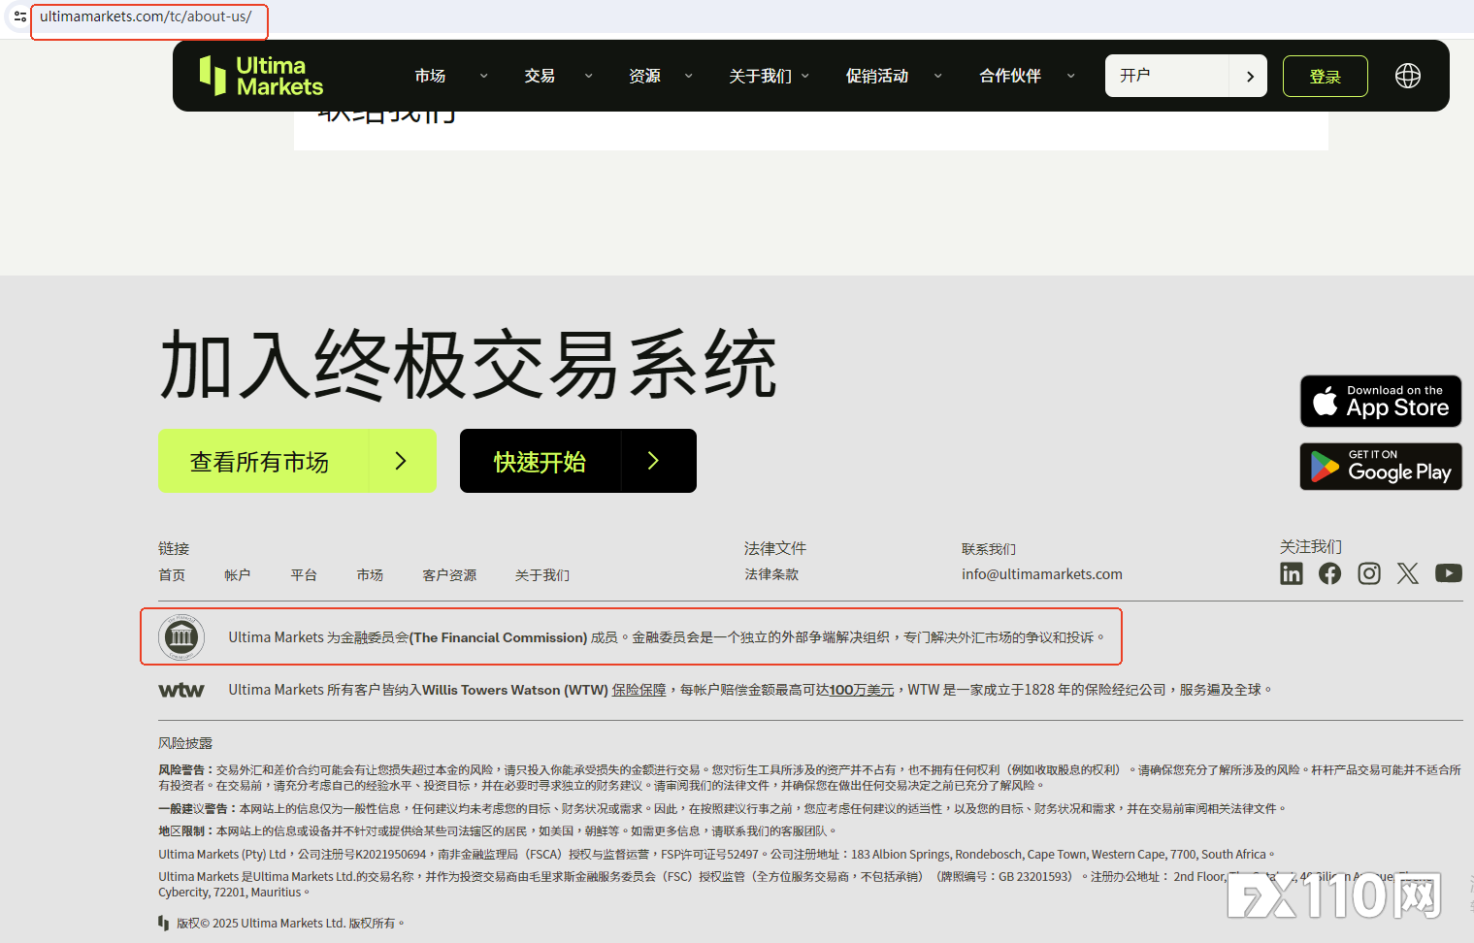Open footer link 市场
Image resolution: width=1474 pixels, height=943 pixels.
pos(370,575)
